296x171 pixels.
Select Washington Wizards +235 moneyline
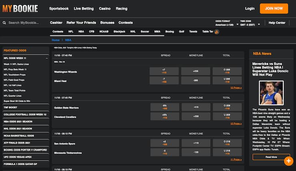click(196, 71)
